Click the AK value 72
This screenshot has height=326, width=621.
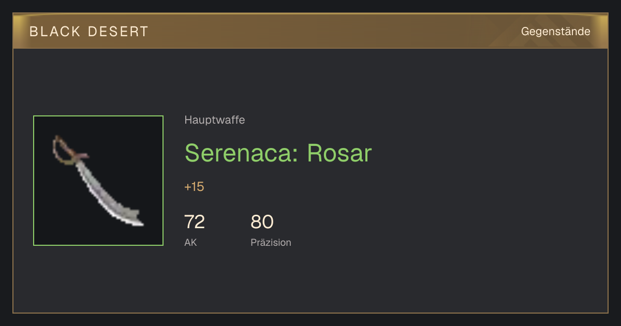pyautogui.click(x=195, y=222)
